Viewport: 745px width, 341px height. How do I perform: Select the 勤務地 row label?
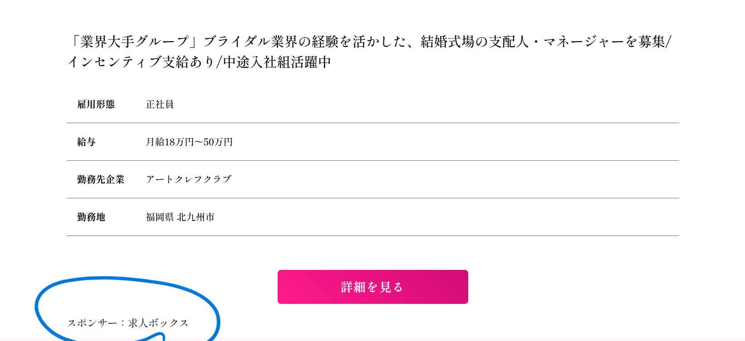pyautogui.click(x=91, y=217)
